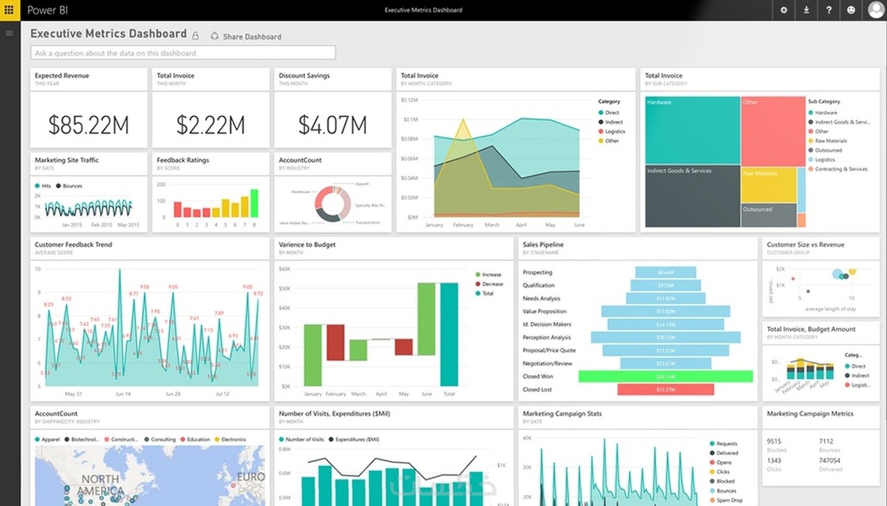Viewport: 887px width, 506px height.
Task: Open the app launcher grid icon
Action: [9, 10]
